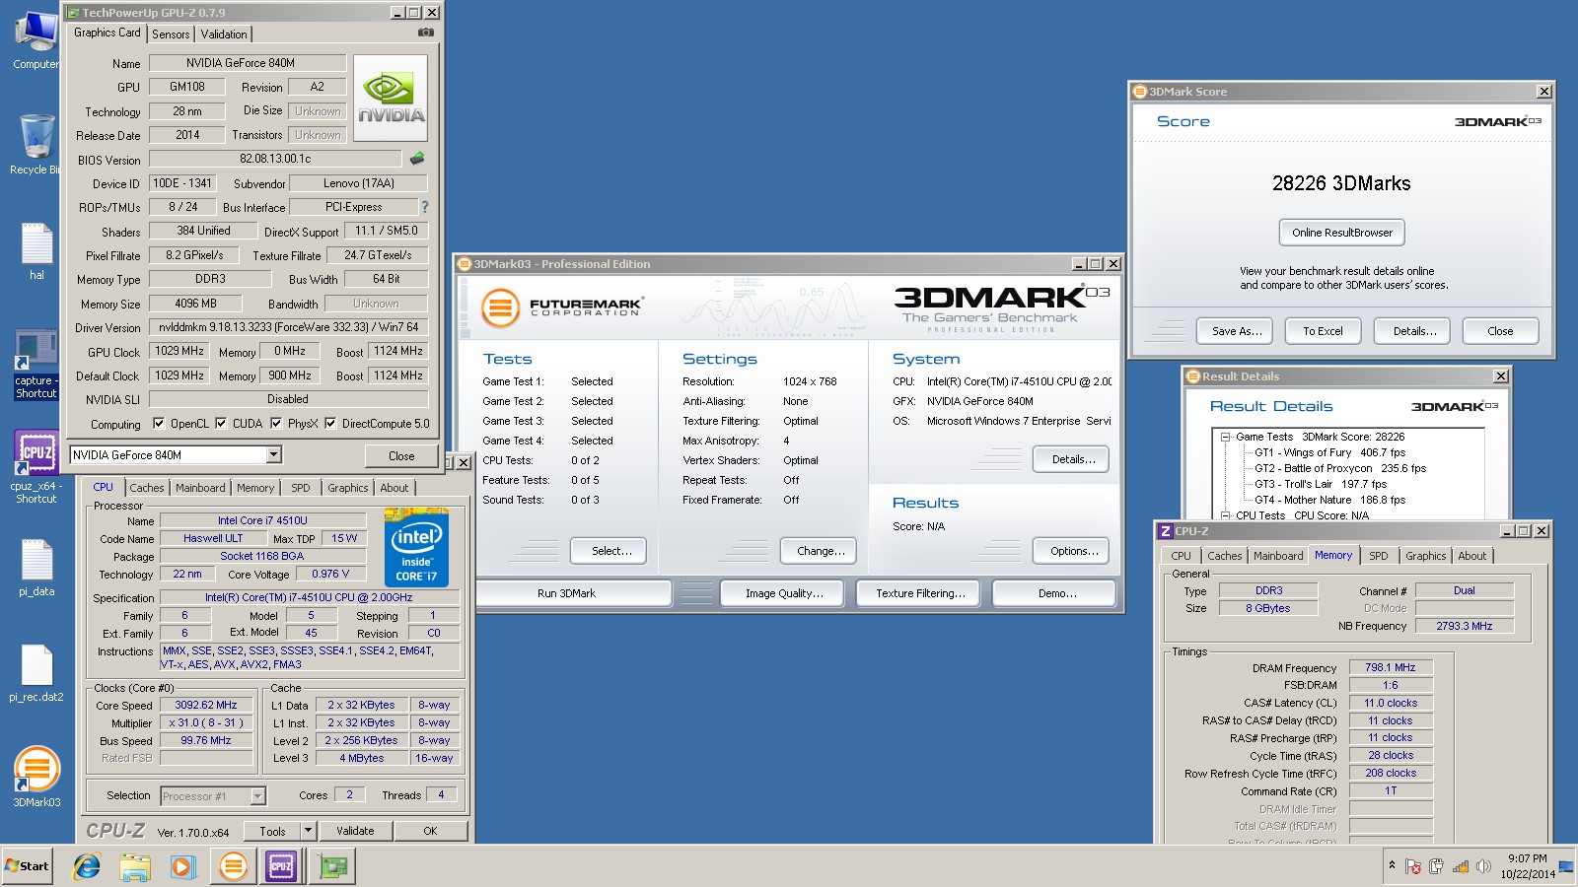Click the NVIDIA logo in GPU-Z
The height and width of the screenshot is (887, 1578).
point(391,99)
